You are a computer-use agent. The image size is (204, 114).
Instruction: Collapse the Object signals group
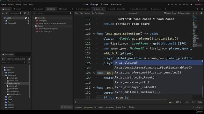click(34, 26)
